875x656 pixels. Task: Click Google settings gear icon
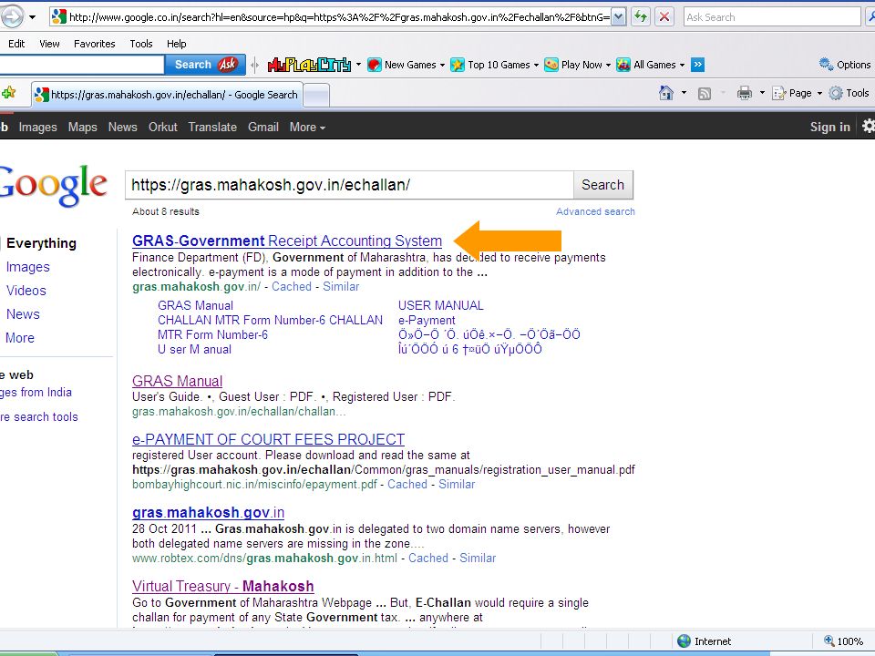click(x=869, y=127)
